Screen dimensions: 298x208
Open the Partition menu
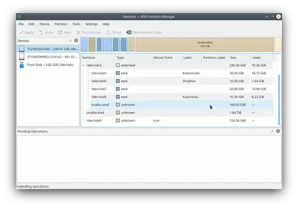pos(61,24)
